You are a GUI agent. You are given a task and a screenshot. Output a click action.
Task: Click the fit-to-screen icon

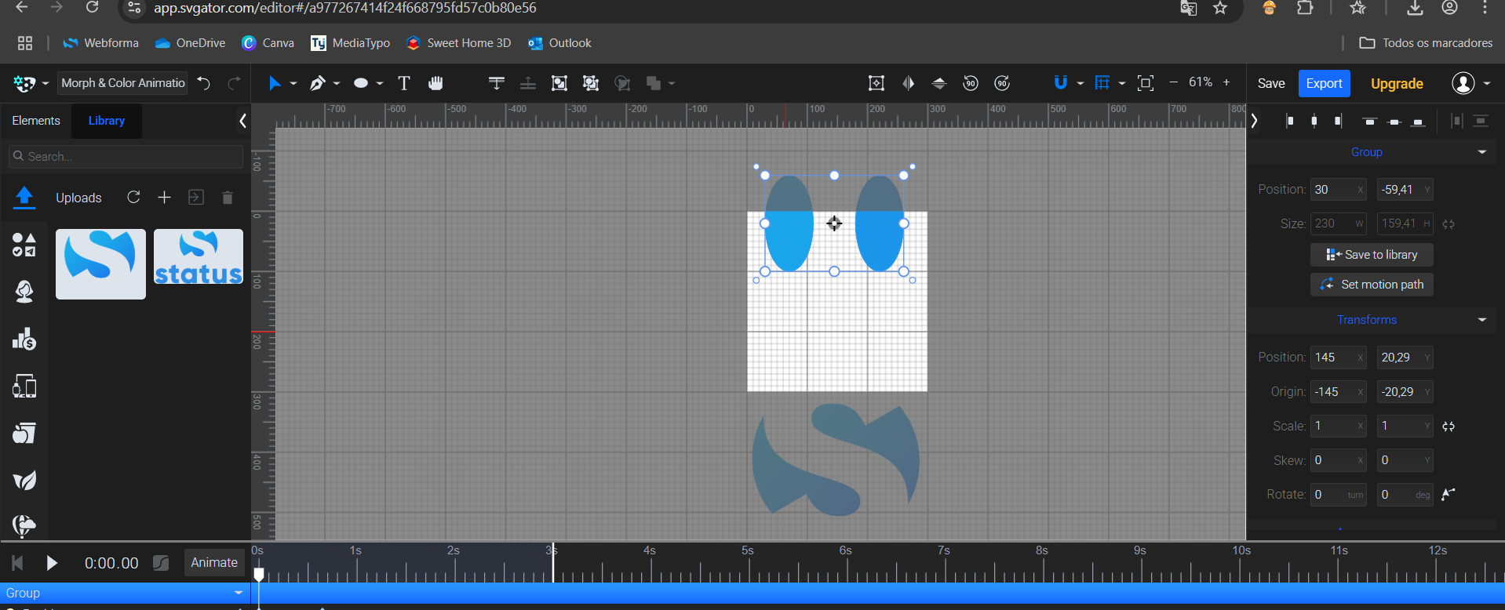[x=1146, y=83]
